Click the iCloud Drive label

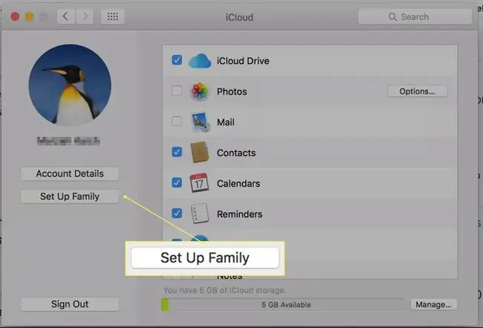click(243, 61)
